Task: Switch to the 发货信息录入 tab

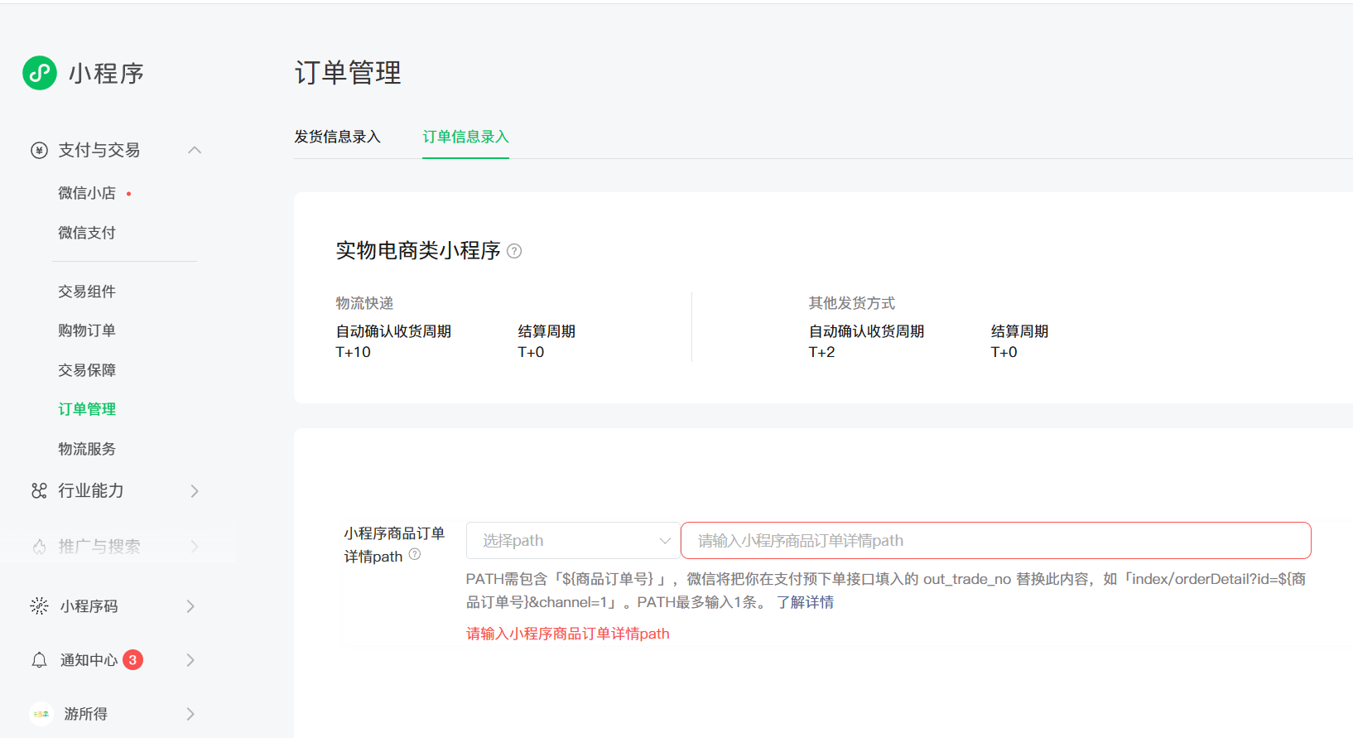Action: tap(337, 137)
